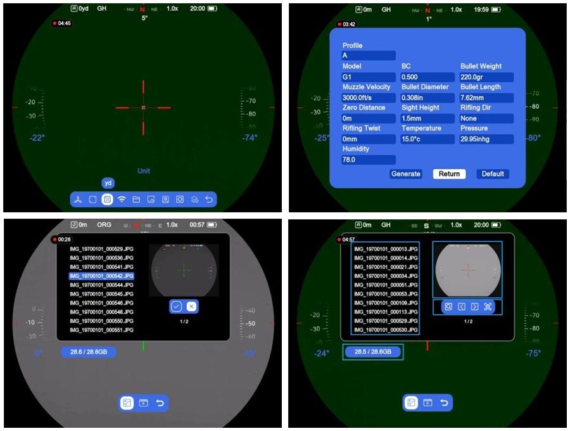Edit Humidity field 78.0

[368, 160]
